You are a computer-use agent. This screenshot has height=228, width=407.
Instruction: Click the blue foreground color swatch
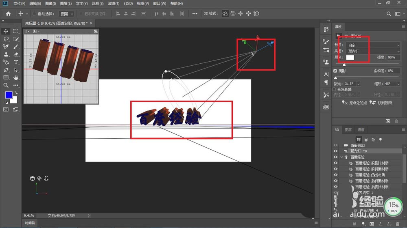click(x=9, y=95)
